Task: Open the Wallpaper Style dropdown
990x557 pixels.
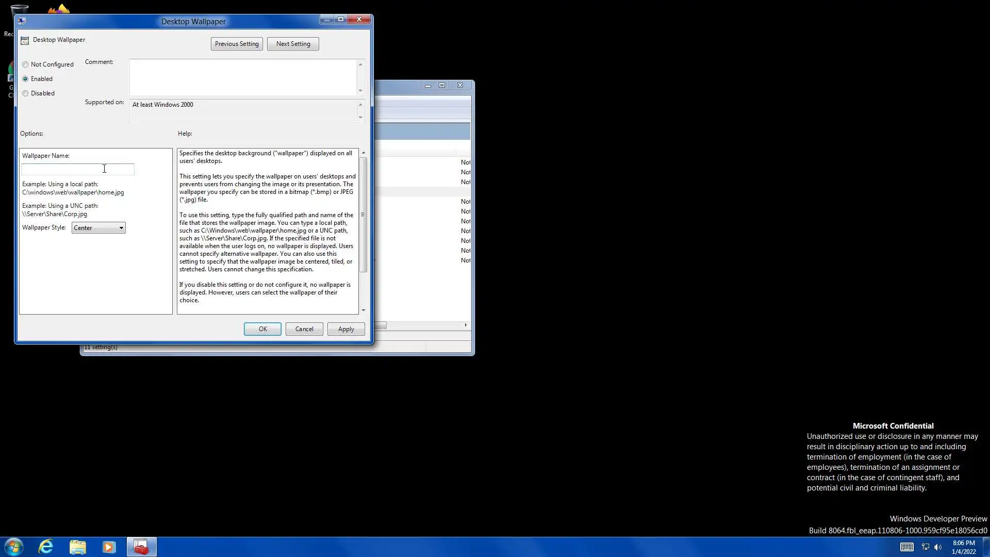Action: click(x=98, y=228)
